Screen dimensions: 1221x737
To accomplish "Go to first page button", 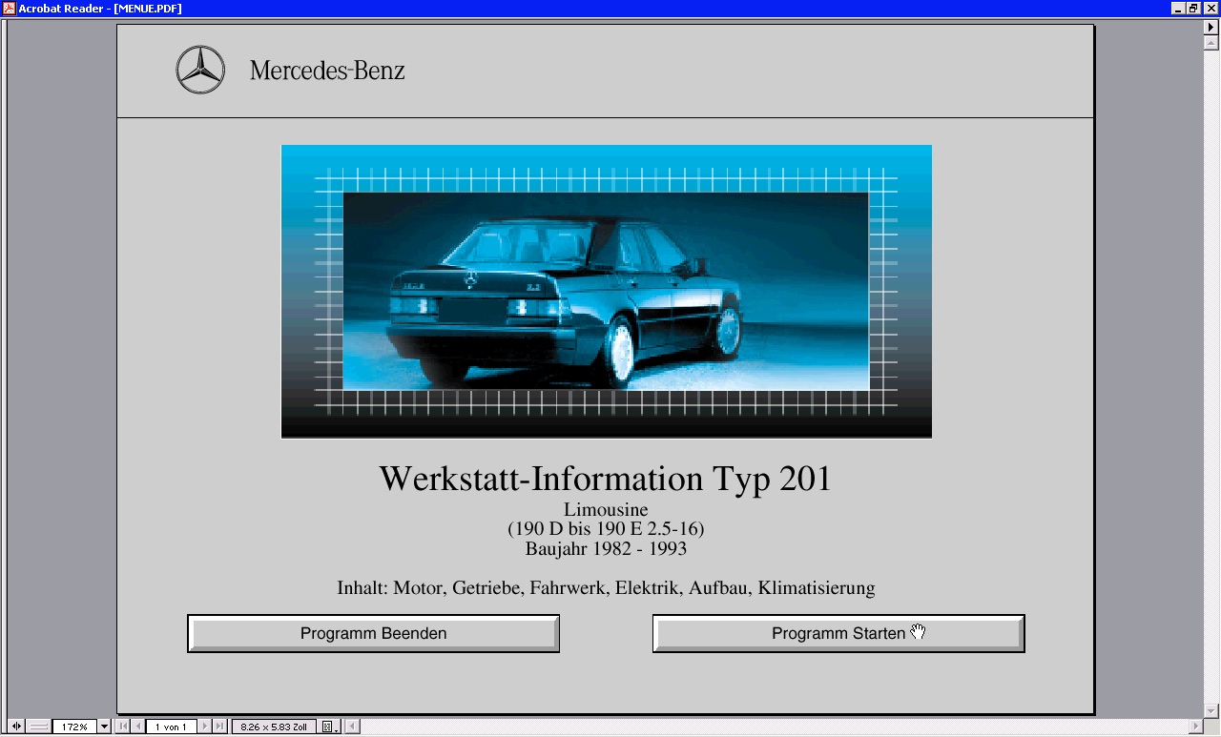I will [123, 727].
